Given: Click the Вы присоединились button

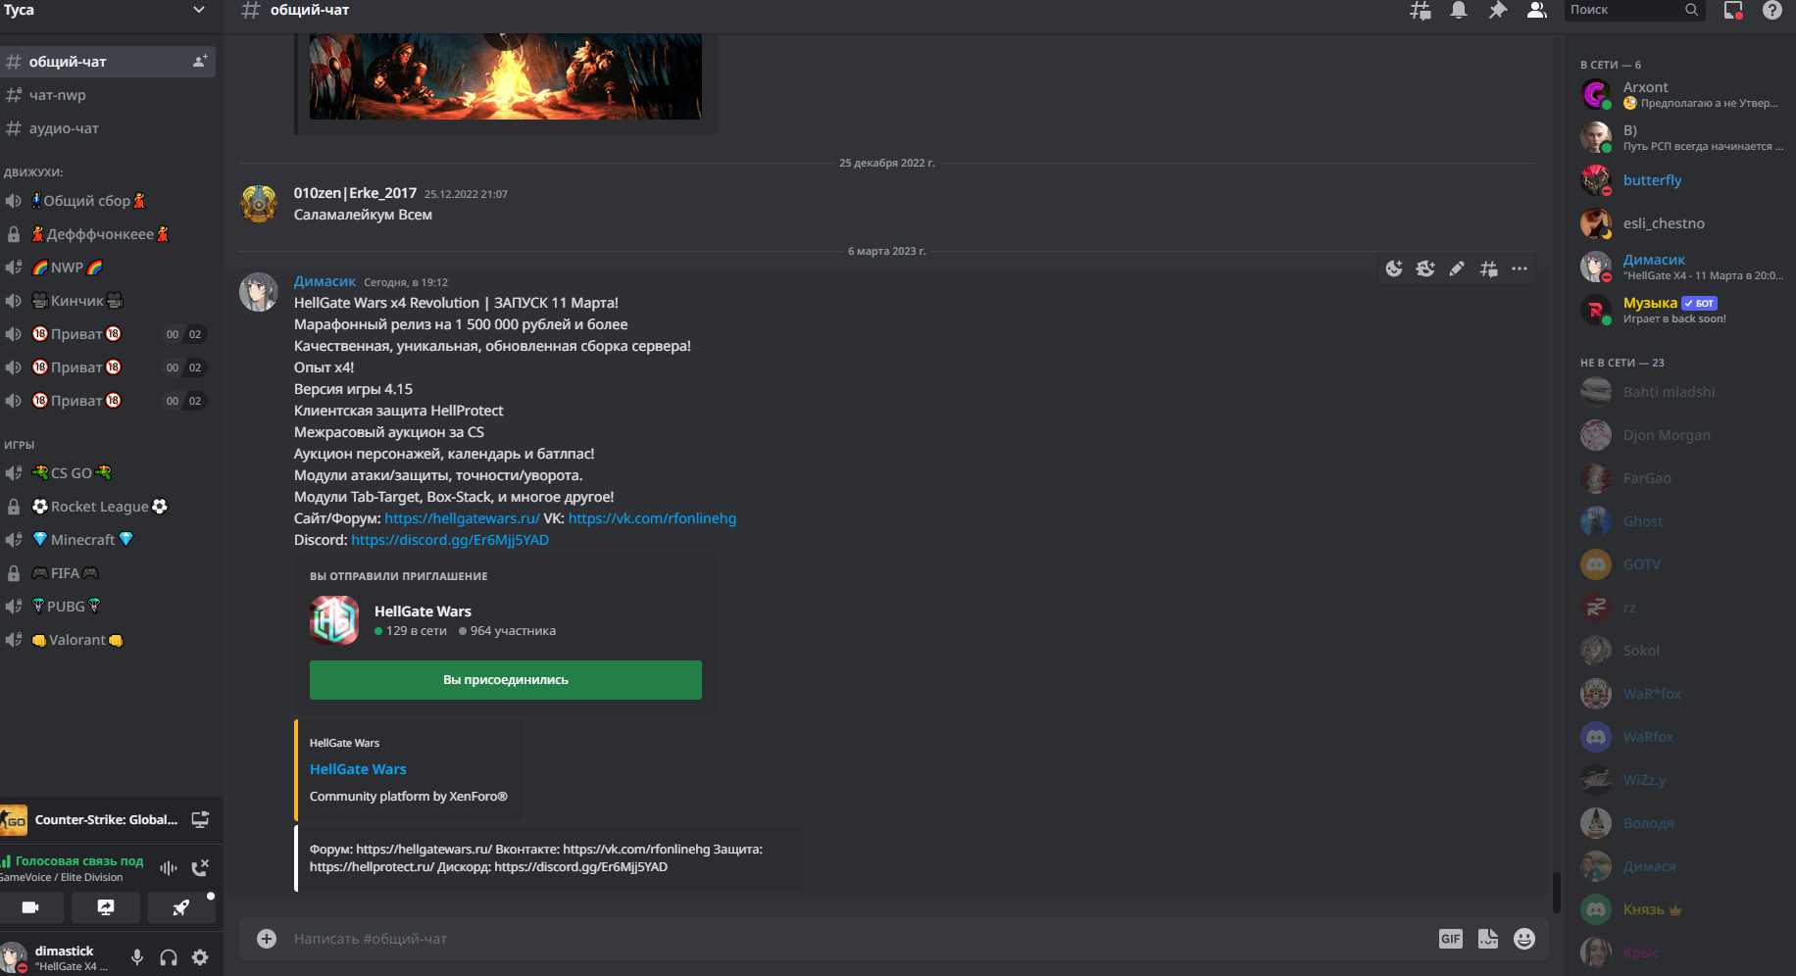Looking at the screenshot, I should [x=506, y=680].
